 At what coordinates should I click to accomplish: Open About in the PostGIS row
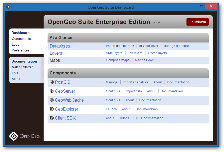[x=158, y=82]
